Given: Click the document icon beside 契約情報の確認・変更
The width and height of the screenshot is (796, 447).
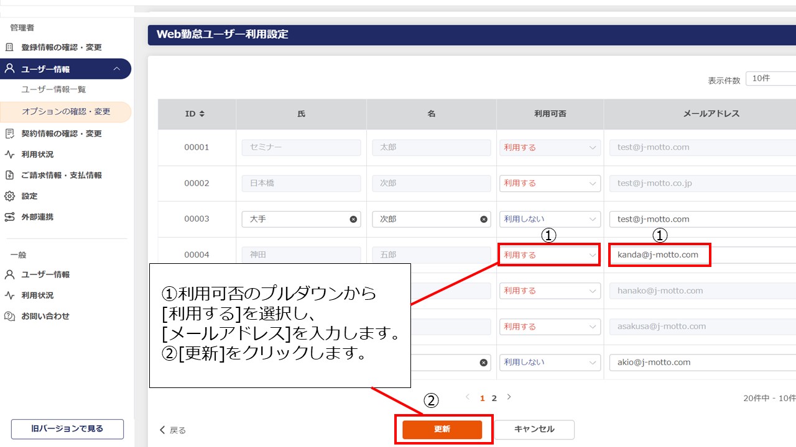Looking at the screenshot, I should [9, 133].
